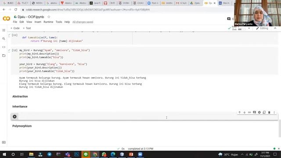This screenshot has width=281, height=158.
Task: Add a new Code cell button
Action: [x=15, y=28]
